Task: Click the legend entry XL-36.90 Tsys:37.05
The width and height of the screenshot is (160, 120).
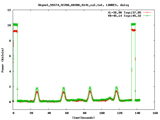Action: pos(124,12)
